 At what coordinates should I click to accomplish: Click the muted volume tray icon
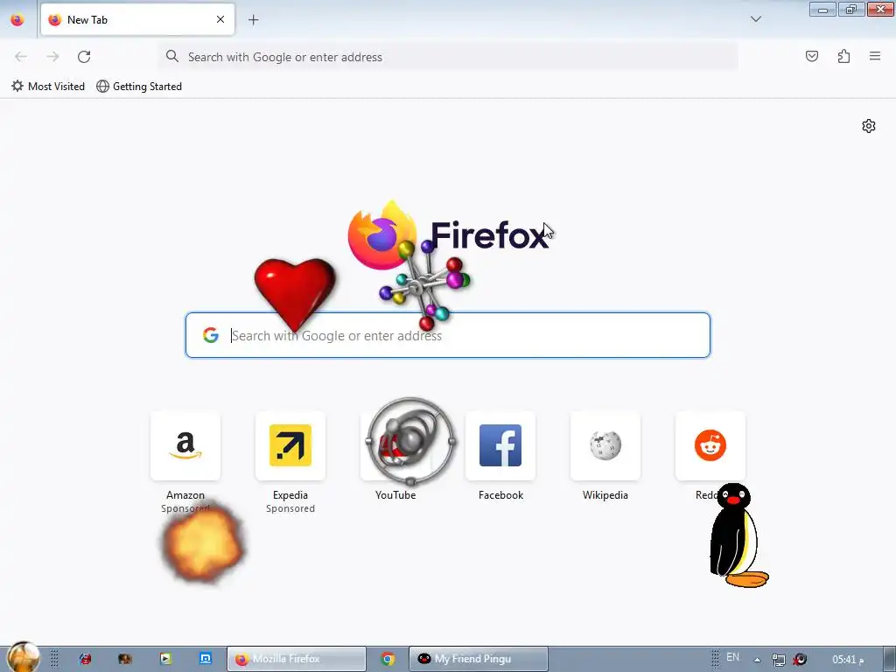pos(800,660)
